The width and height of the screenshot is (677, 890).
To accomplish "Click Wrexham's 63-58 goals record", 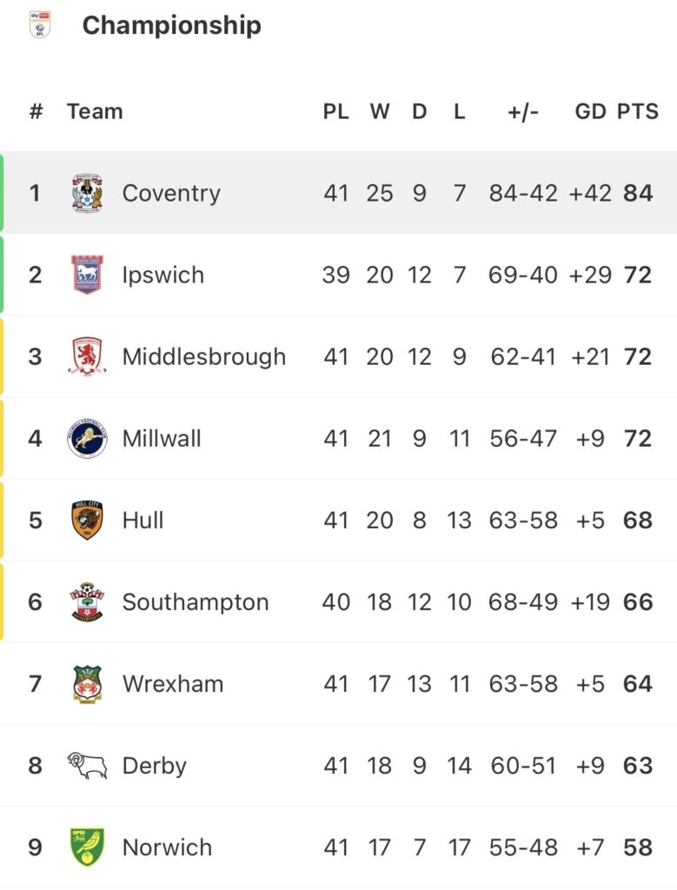I will [x=523, y=684].
